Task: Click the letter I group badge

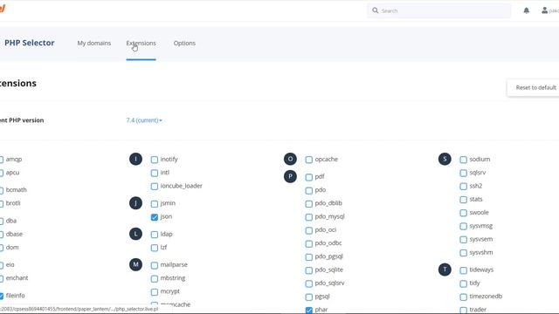Action: point(135,159)
